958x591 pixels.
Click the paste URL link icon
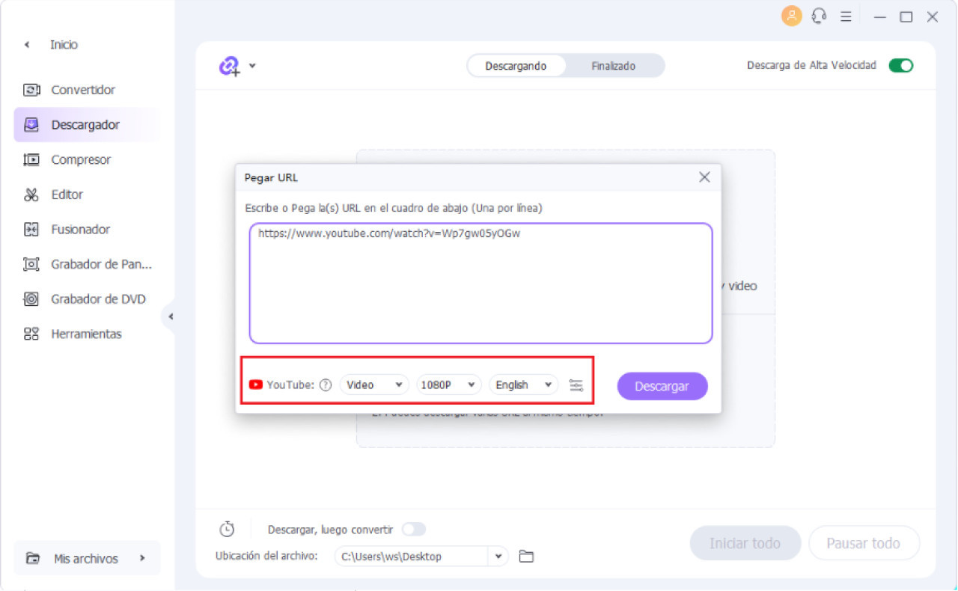pyautogui.click(x=230, y=66)
